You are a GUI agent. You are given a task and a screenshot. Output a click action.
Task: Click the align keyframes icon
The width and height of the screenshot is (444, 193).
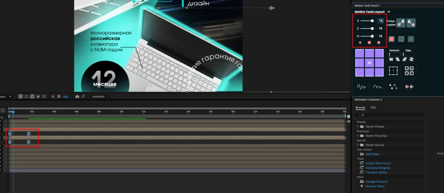tap(409, 87)
